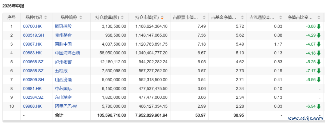The height and width of the screenshot is (123, 325).
Task: Select total market value 7,952,829,961.94
Action: (x=151, y=115)
